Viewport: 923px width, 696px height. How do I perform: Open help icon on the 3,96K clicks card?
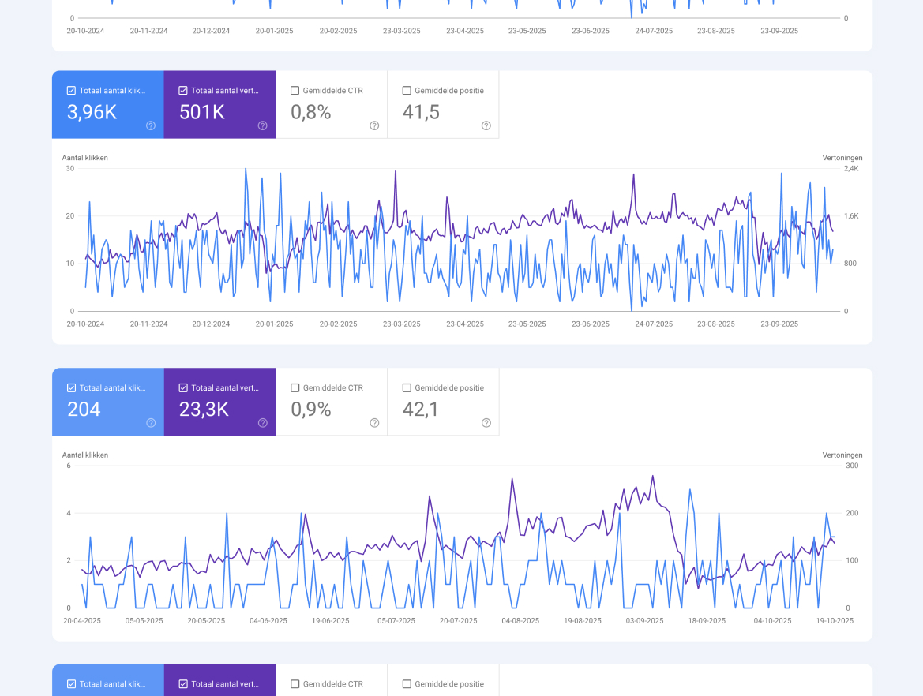tap(151, 125)
